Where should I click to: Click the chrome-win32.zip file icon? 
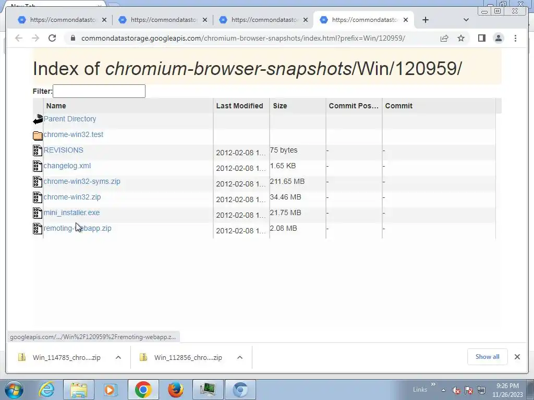pos(38,197)
